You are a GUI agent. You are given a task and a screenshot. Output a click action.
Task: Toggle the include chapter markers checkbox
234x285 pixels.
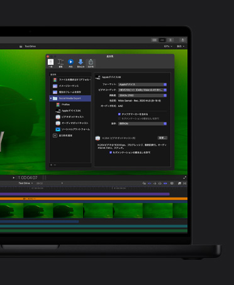pos(120,114)
